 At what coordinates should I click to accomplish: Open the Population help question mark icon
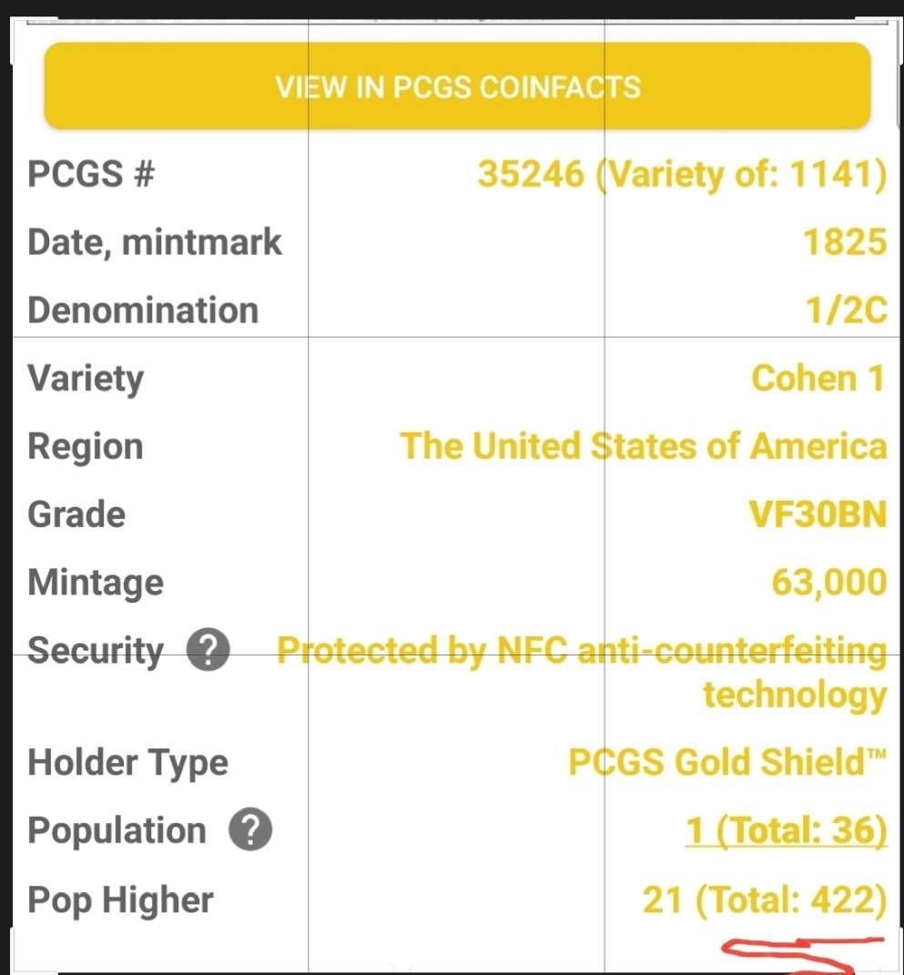point(250,829)
